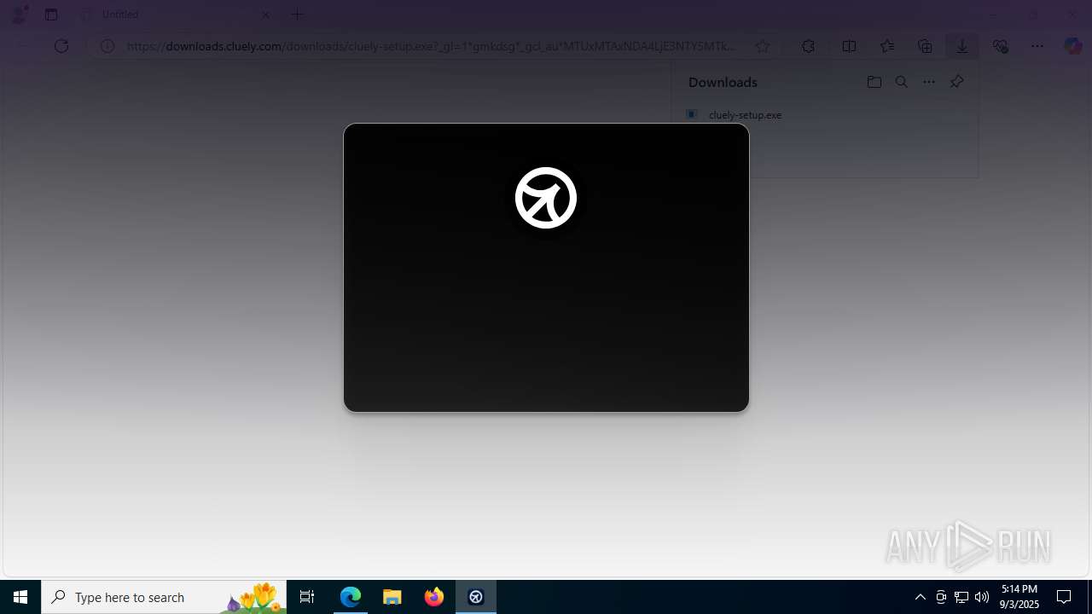
Task: Open Browser essentials icon
Action: coord(1000,46)
